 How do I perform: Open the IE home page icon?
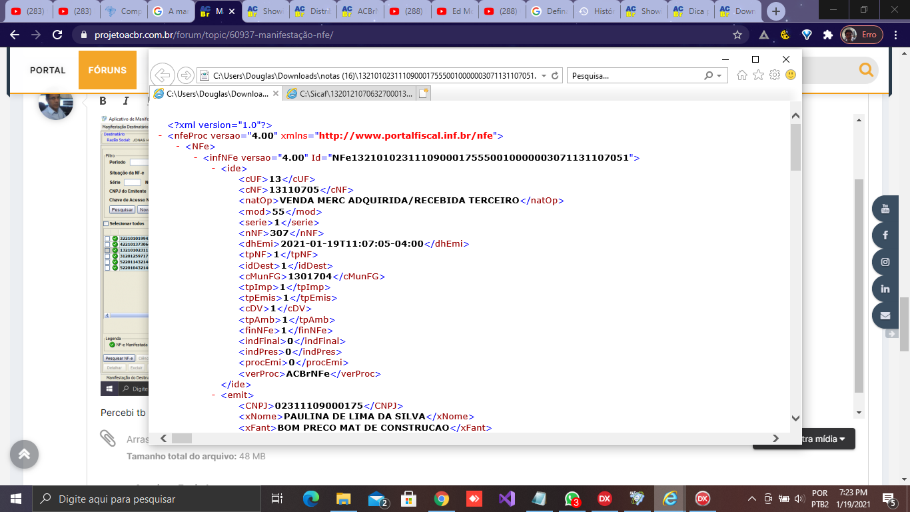tap(742, 75)
